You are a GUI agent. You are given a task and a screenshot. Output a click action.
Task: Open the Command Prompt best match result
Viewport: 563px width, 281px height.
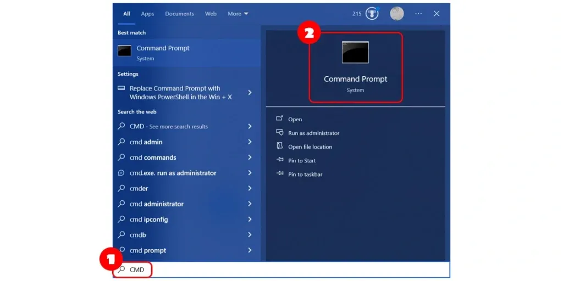pos(186,53)
